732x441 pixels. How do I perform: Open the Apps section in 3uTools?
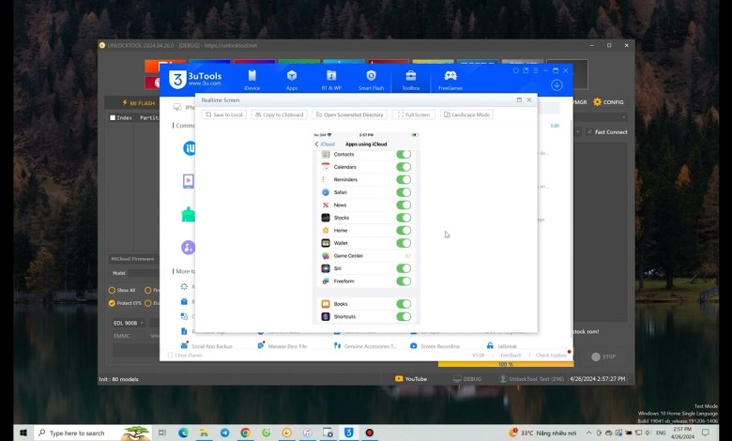pyautogui.click(x=292, y=79)
